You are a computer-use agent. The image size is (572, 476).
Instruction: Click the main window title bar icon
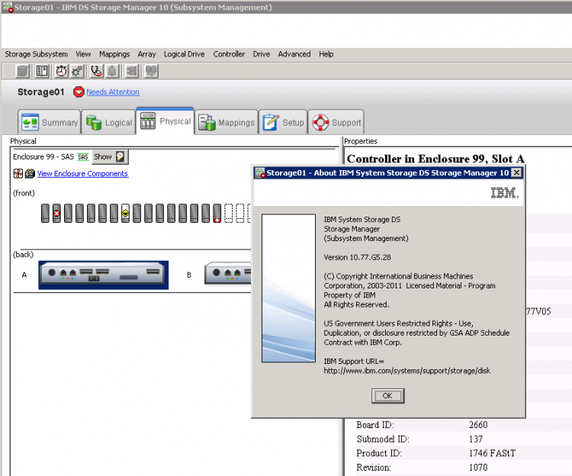click(8, 7)
